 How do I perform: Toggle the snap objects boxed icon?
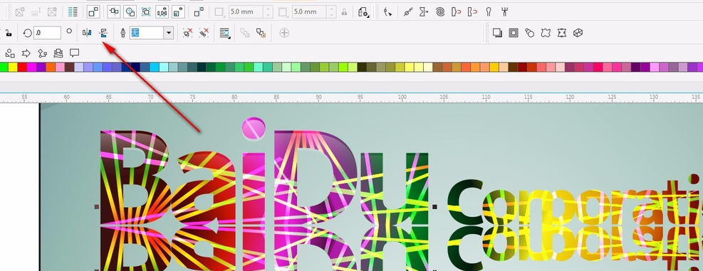coord(93,12)
